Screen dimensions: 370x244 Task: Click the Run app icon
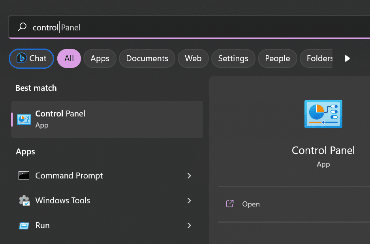pos(24,225)
